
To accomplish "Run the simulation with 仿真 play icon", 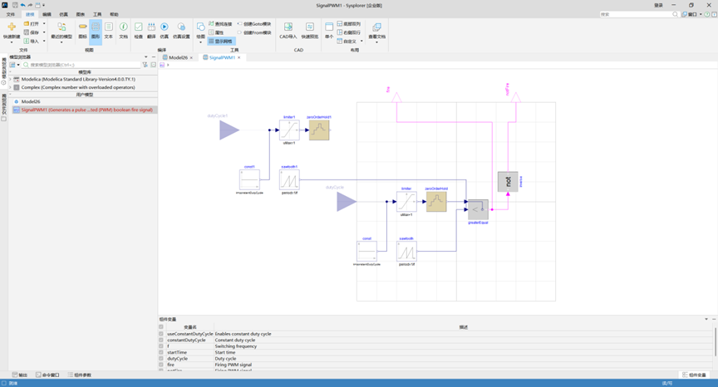I will (165, 30).
